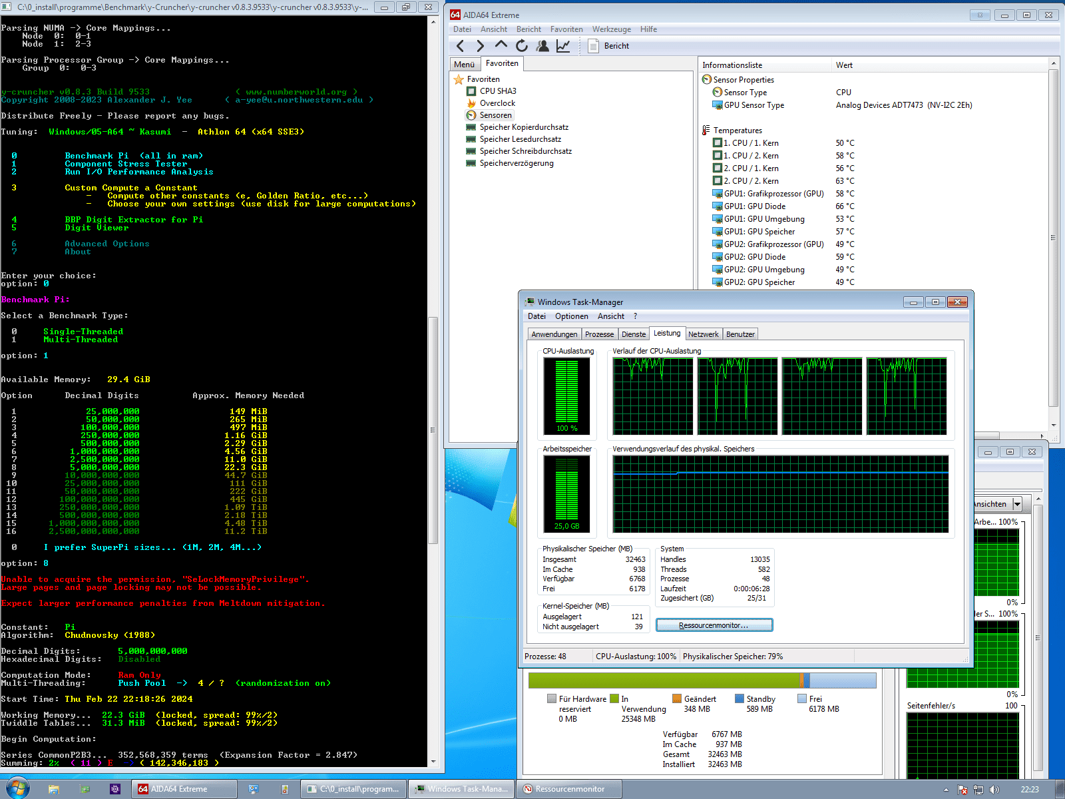This screenshot has width=1065, height=799.
Task: Switch to Windows Task-Manager taskbar button
Action: [x=462, y=789]
